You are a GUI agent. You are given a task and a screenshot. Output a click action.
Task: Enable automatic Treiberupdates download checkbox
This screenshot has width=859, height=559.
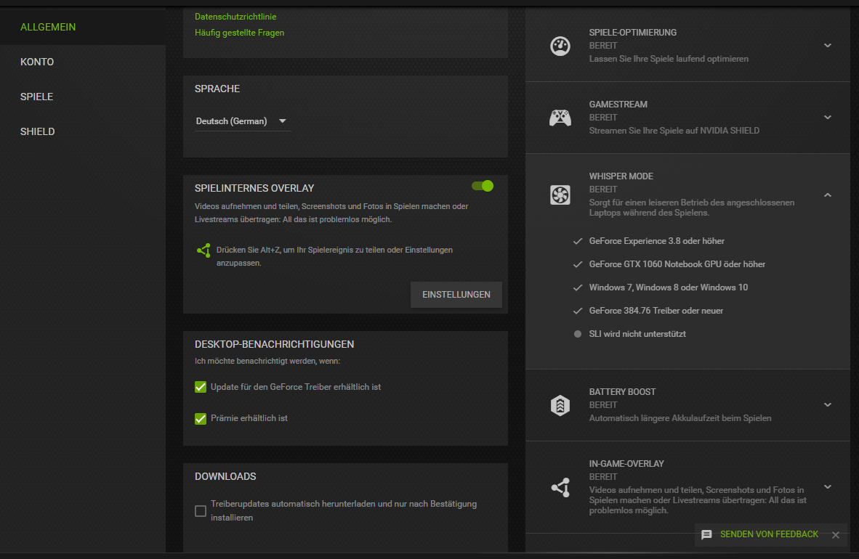coord(201,511)
